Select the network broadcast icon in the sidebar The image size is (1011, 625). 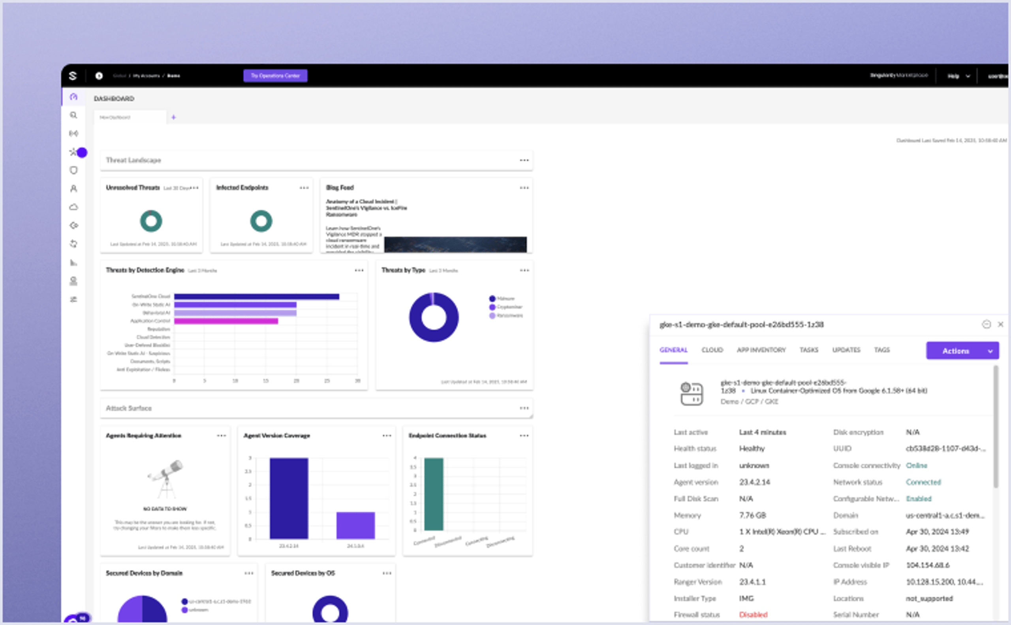point(73,133)
